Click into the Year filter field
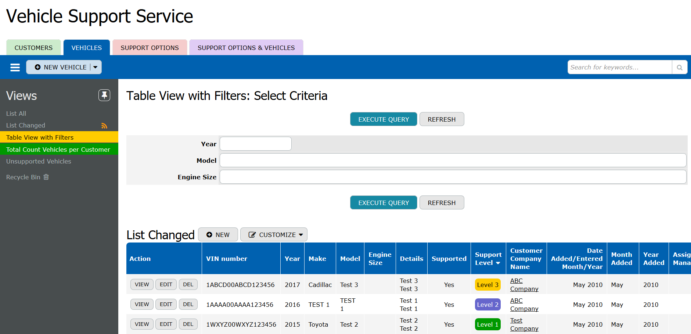Viewport: 691px width, 334px height. coord(256,144)
